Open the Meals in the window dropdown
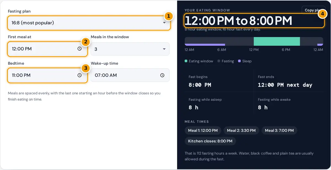 pyautogui.click(x=130, y=49)
